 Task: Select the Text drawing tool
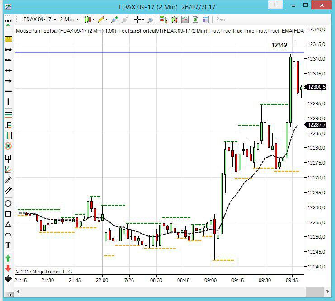click(8, 245)
